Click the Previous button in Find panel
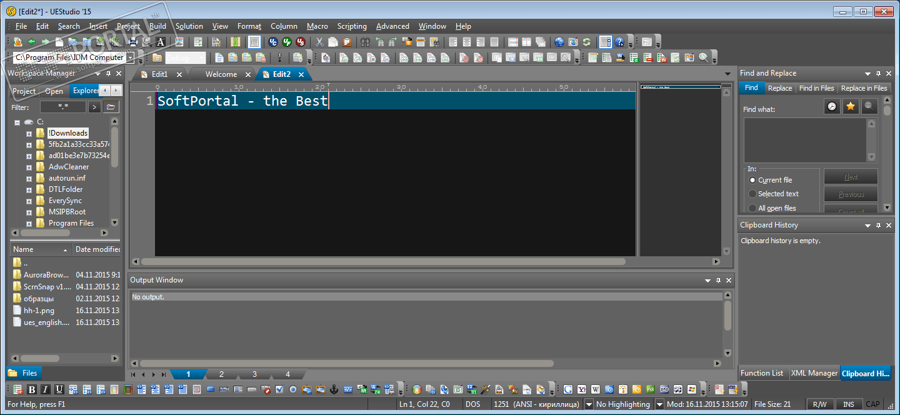Image resolution: width=900 pixels, height=415 pixels. pos(851,194)
